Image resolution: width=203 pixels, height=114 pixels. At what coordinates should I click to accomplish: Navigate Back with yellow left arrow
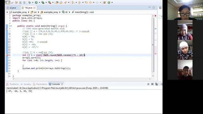pyautogui.click(x=90, y=3)
